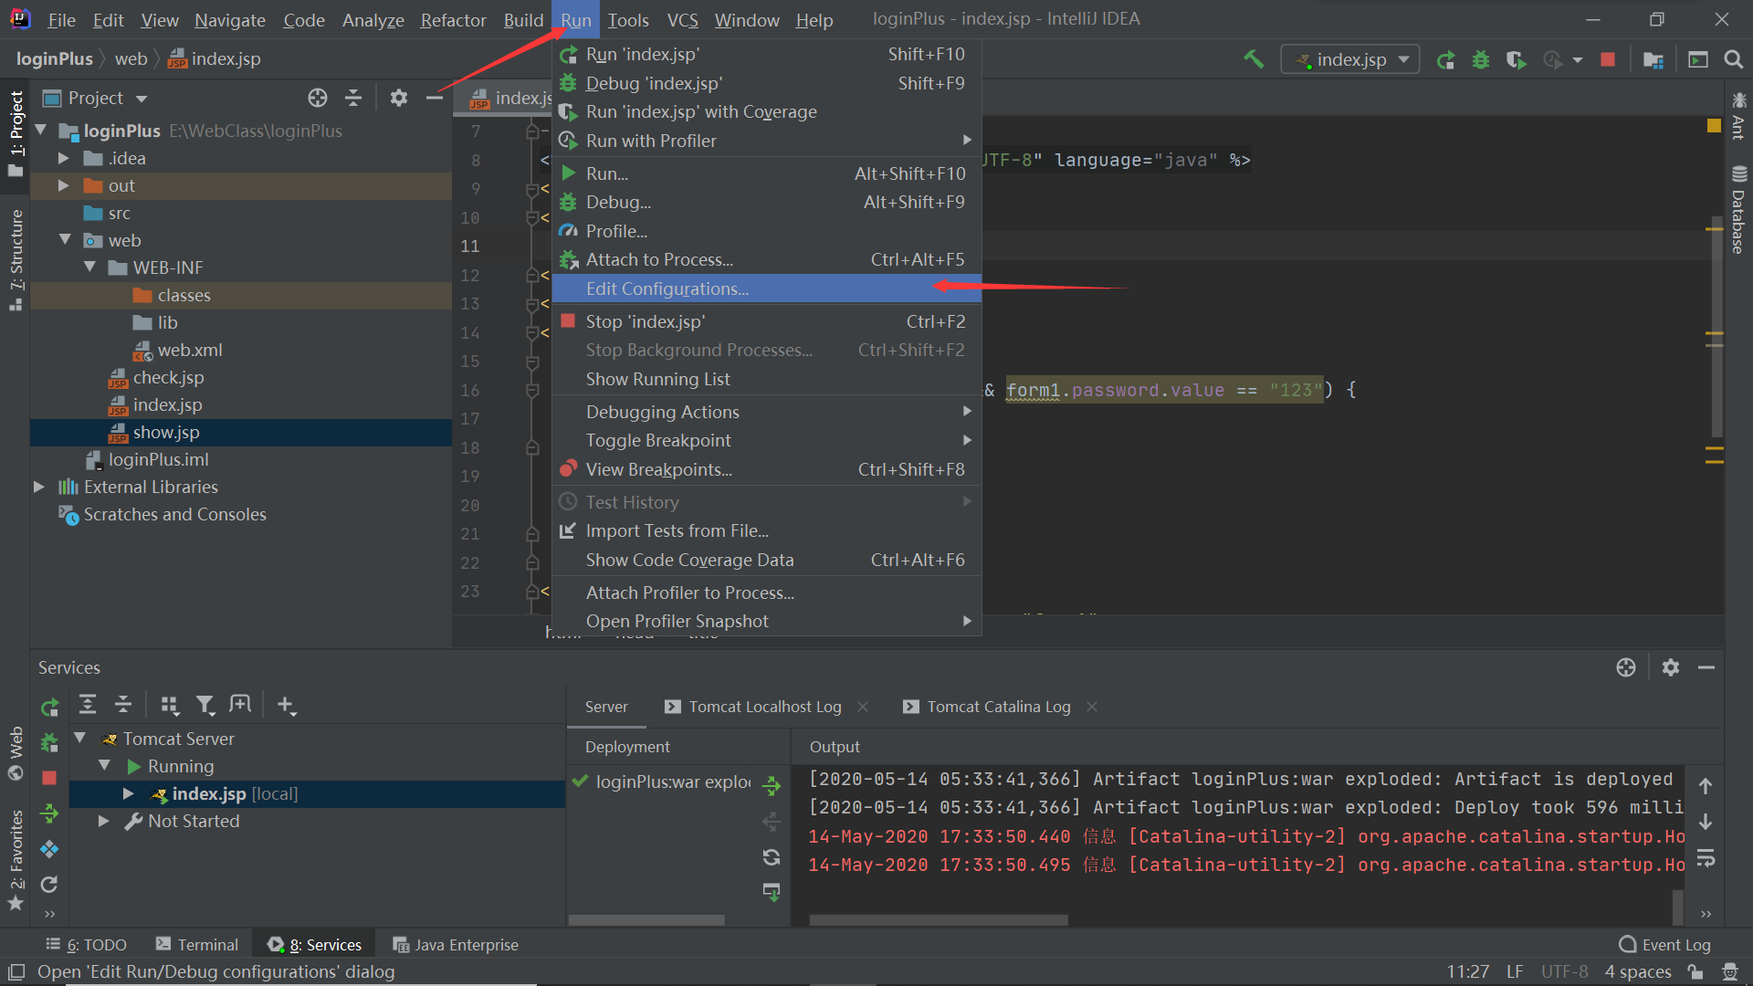Open Search Everywhere magnifier icon

pyautogui.click(x=1733, y=59)
